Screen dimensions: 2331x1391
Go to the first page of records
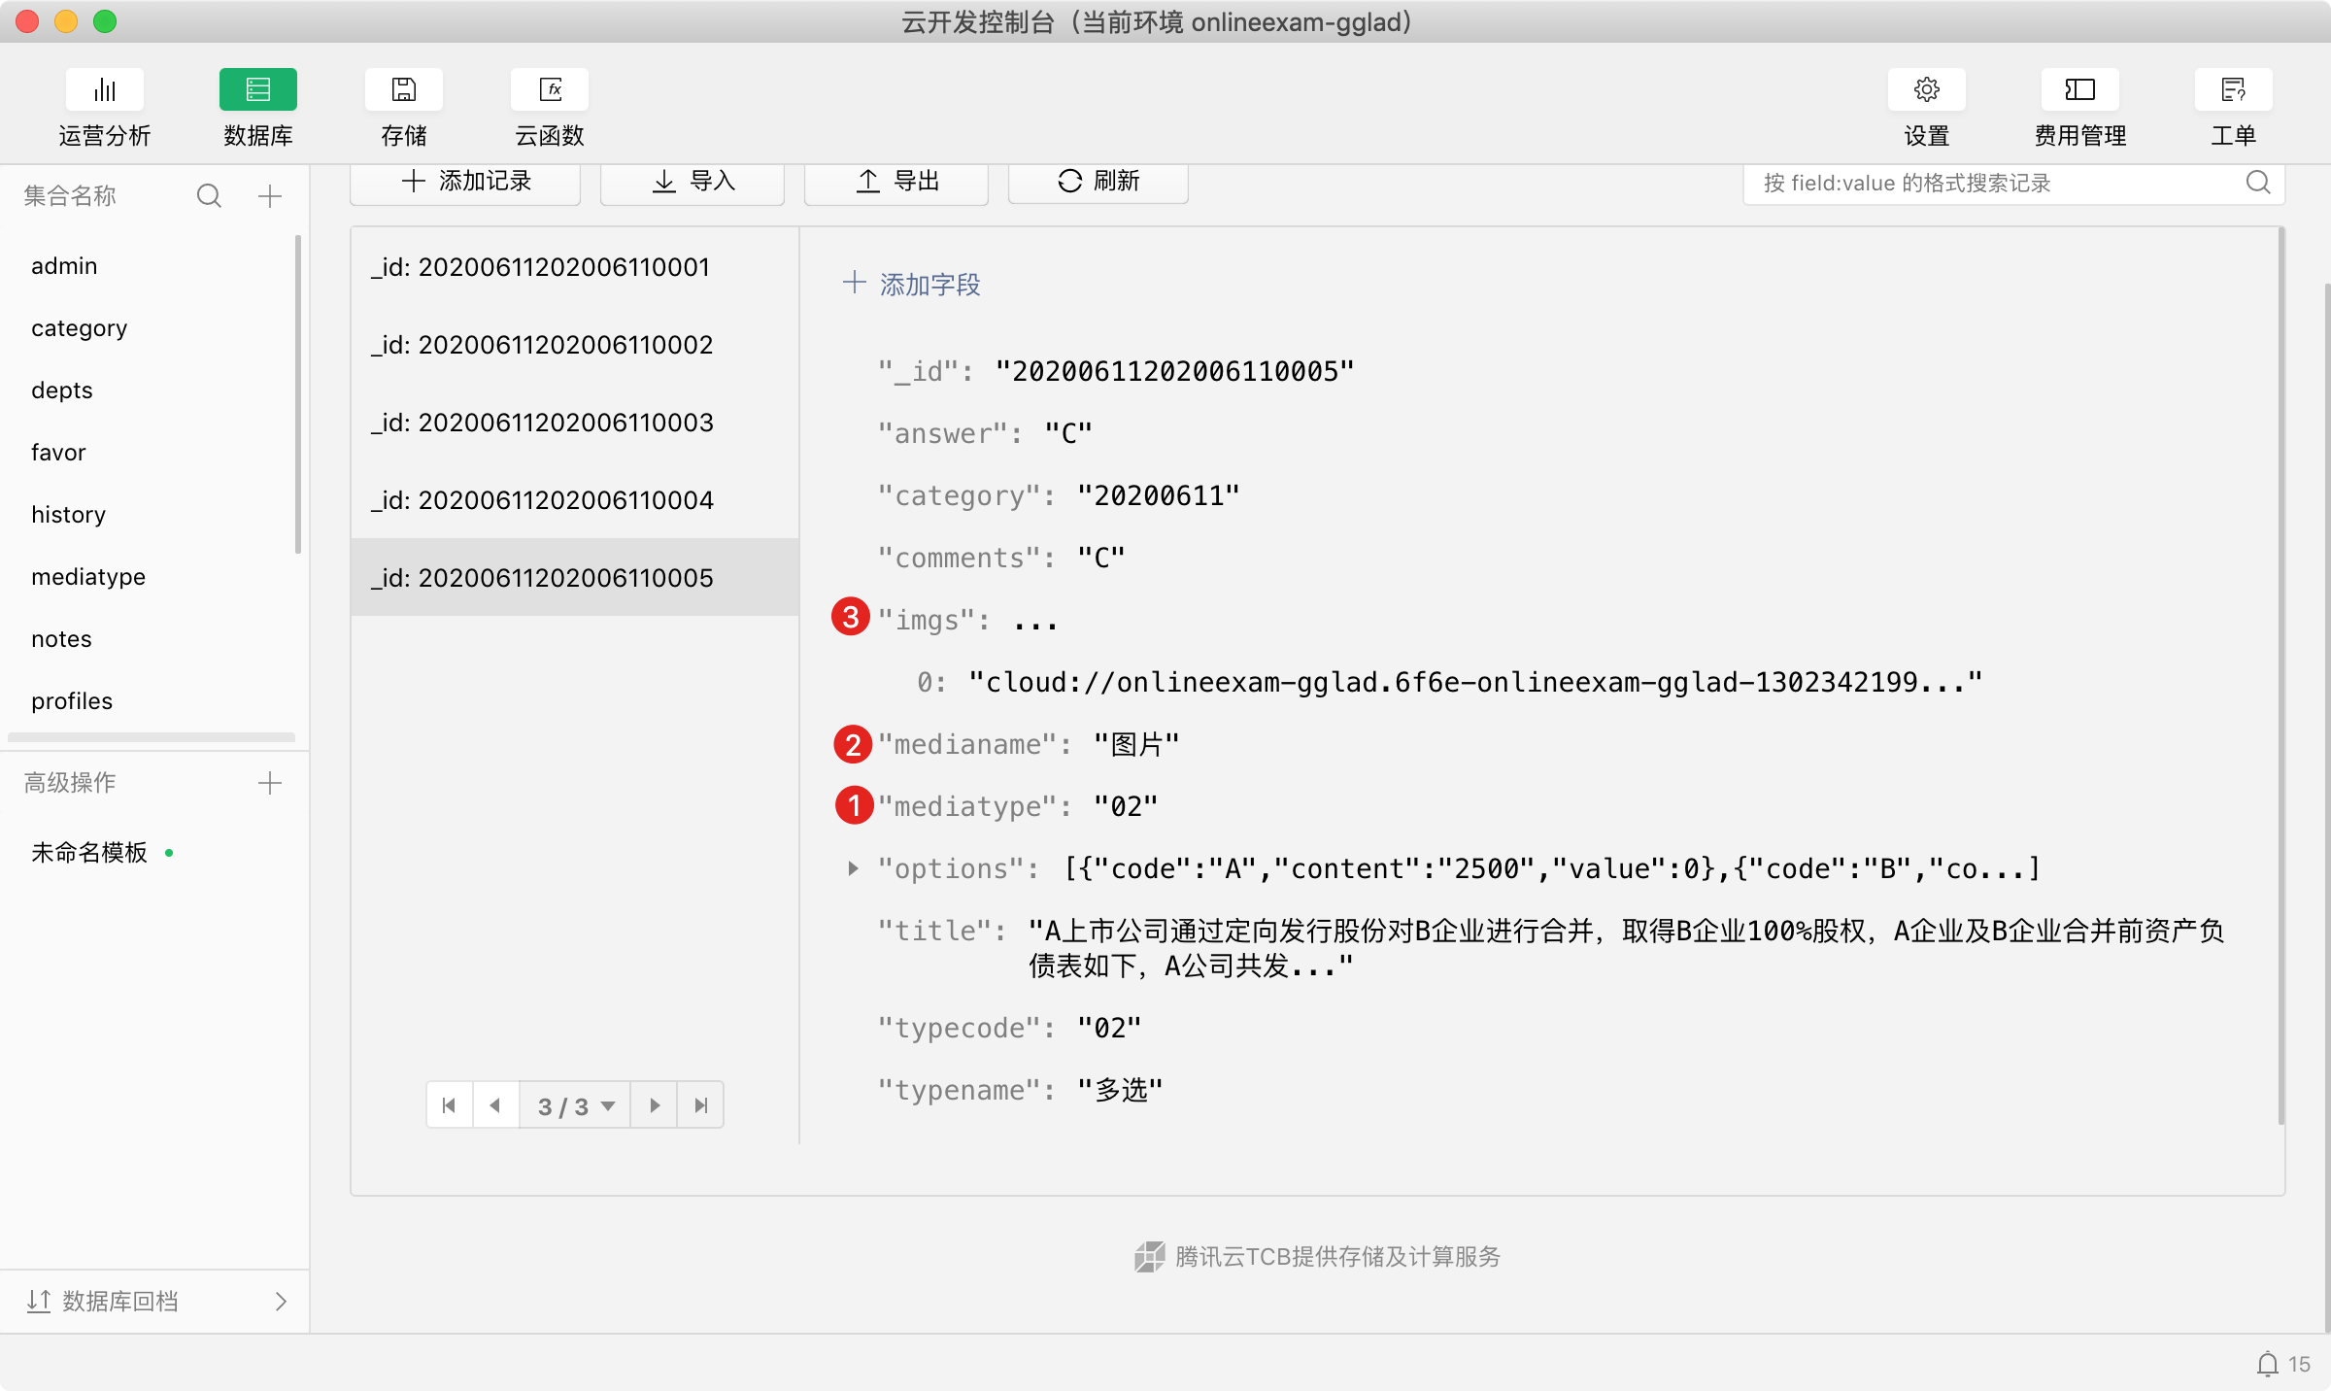pyautogui.click(x=449, y=1105)
